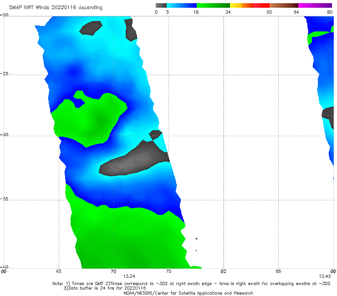Click the 'NOAA/NESDIS/Center for Satellite Applications' credit line
The width and height of the screenshot is (337, 296).
tap(188, 293)
